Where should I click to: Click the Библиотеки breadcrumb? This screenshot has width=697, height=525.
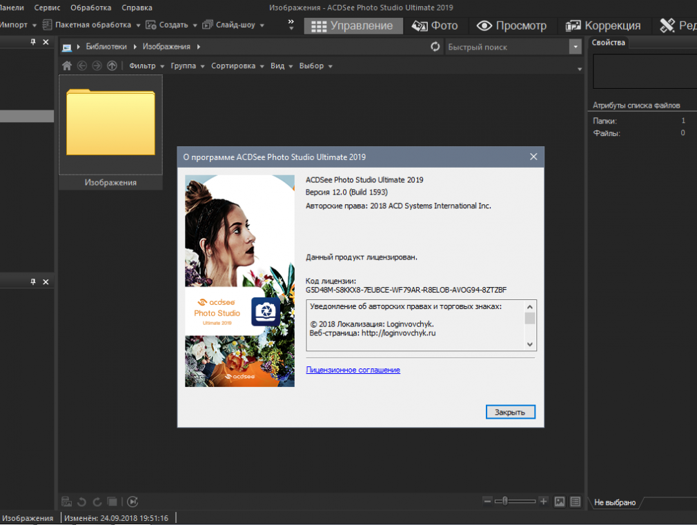pos(106,47)
